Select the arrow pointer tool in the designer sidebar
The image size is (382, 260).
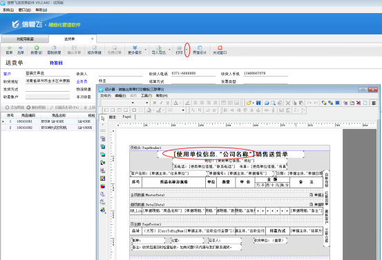tap(103, 118)
